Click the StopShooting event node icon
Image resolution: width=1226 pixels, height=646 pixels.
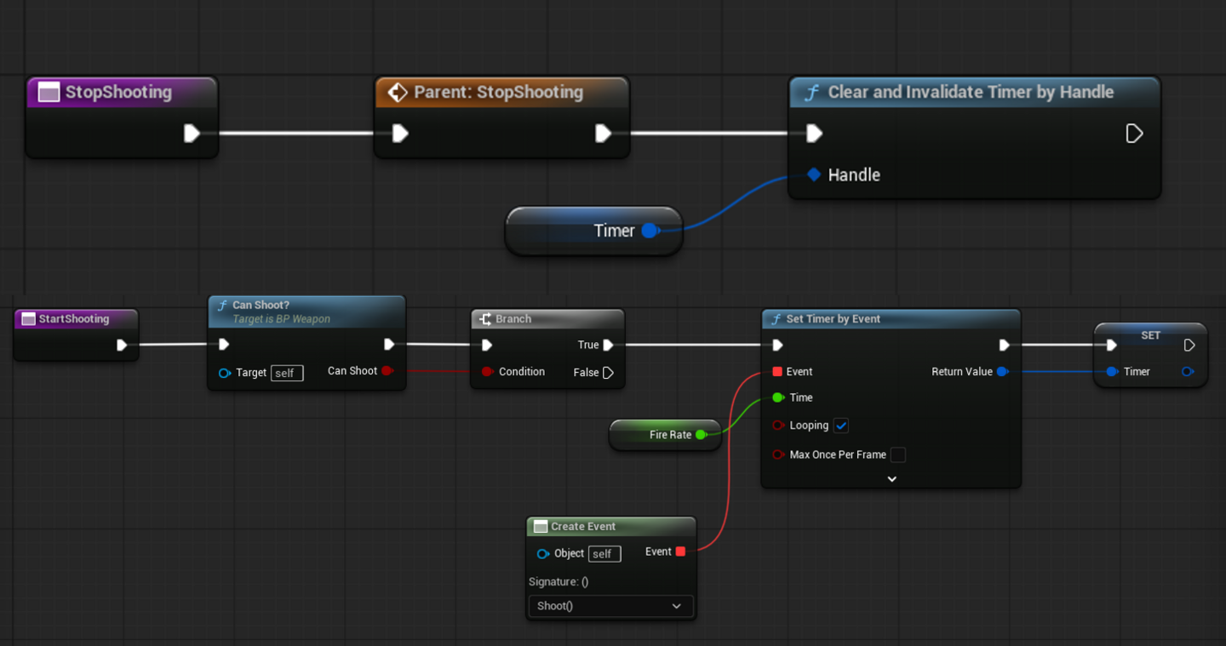(49, 93)
